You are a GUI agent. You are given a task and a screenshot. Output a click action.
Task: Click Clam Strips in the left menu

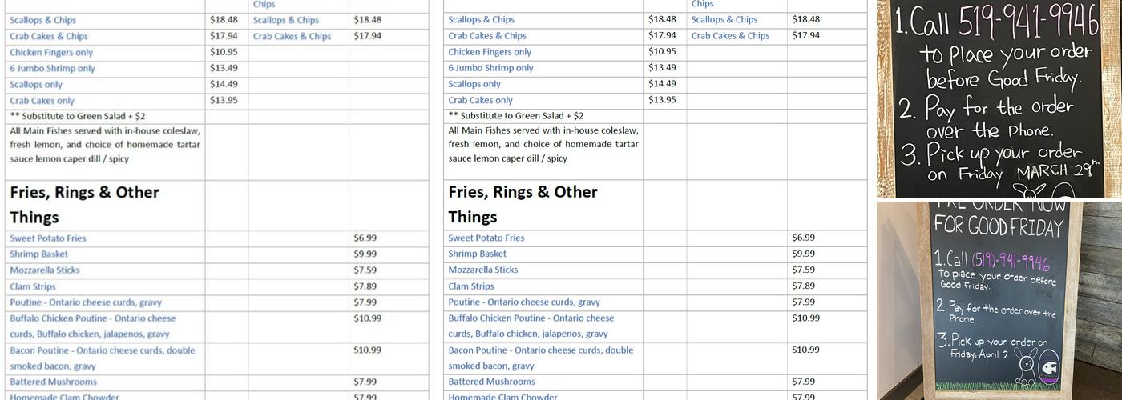tap(33, 286)
